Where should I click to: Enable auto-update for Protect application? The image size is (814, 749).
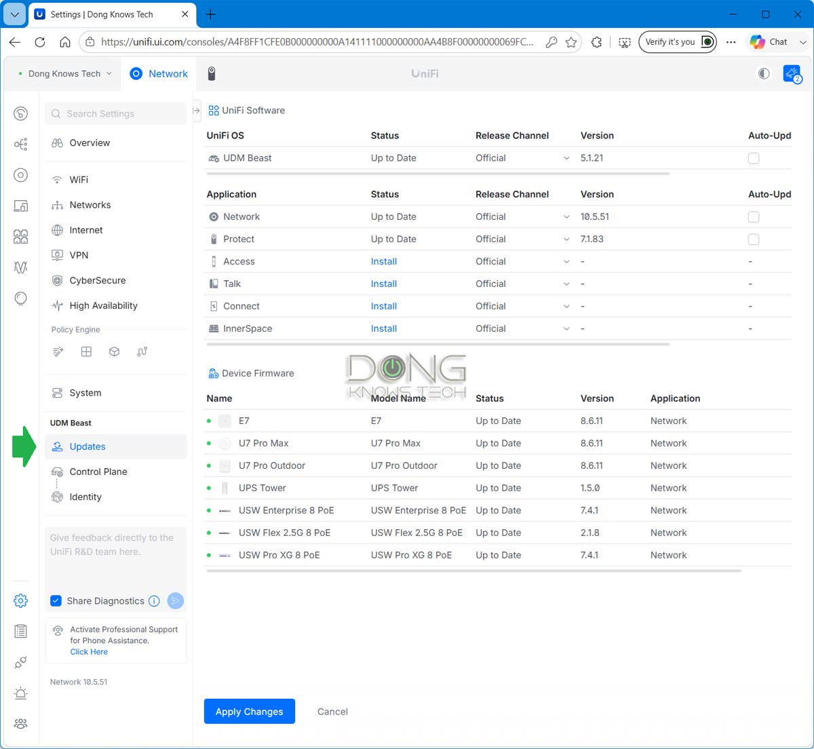coord(754,239)
